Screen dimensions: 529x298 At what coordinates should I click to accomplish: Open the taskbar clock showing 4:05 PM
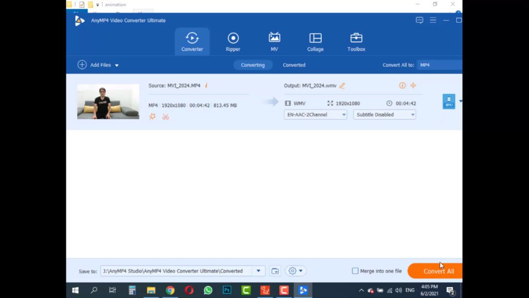tap(429, 290)
